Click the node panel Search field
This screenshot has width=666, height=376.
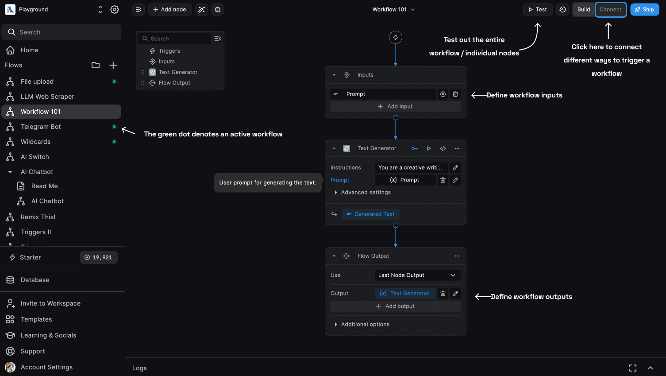tap(175, 39)
